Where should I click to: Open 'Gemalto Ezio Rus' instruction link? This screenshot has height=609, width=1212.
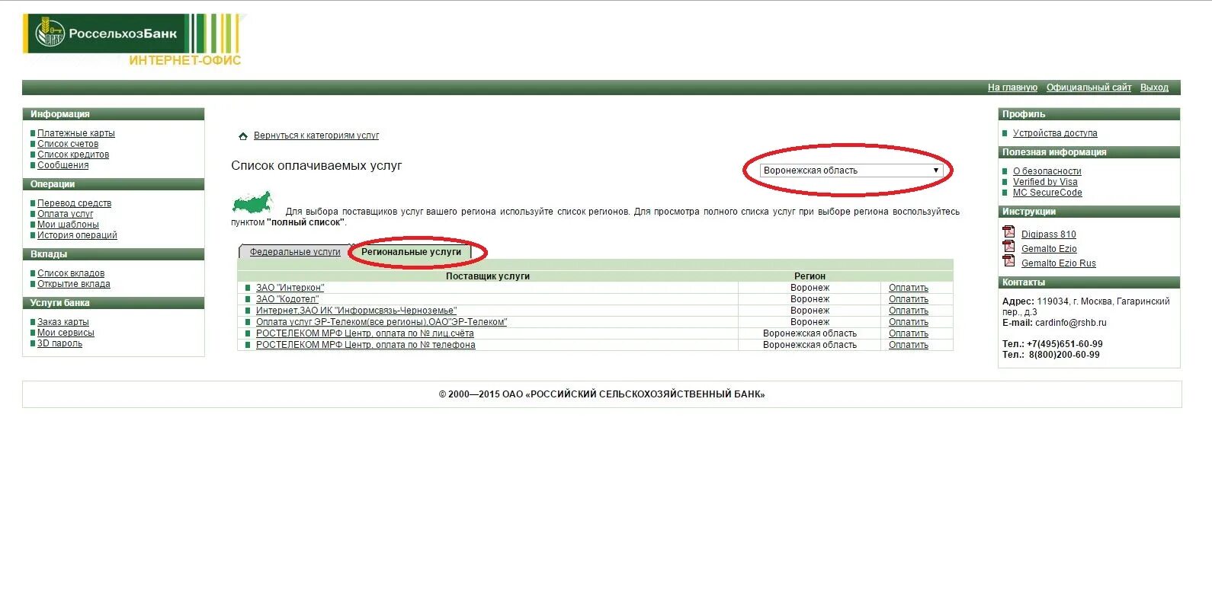click(x=1059, y=263)
